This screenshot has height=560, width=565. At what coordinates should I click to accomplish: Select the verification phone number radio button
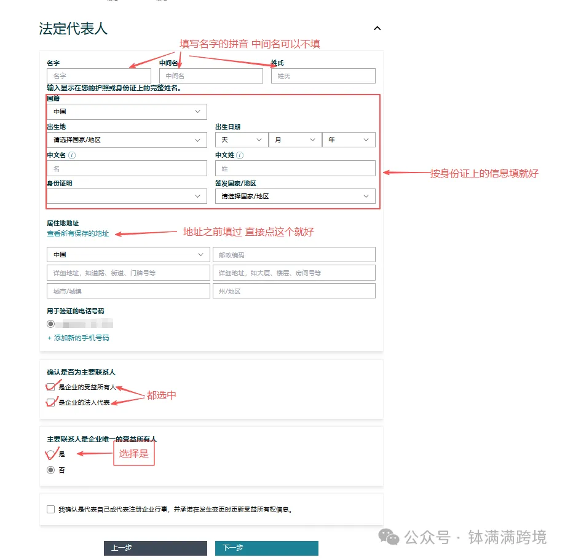click(x=50, y=323)
